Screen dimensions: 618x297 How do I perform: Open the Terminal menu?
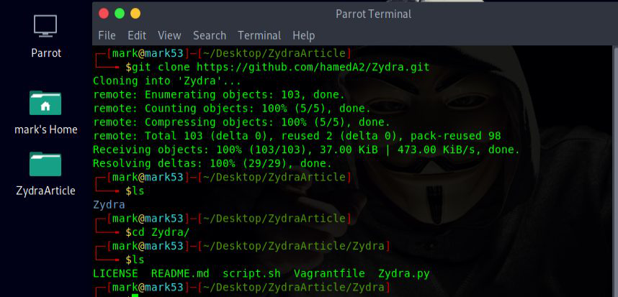pyautogui.click(x=259, y=35)
